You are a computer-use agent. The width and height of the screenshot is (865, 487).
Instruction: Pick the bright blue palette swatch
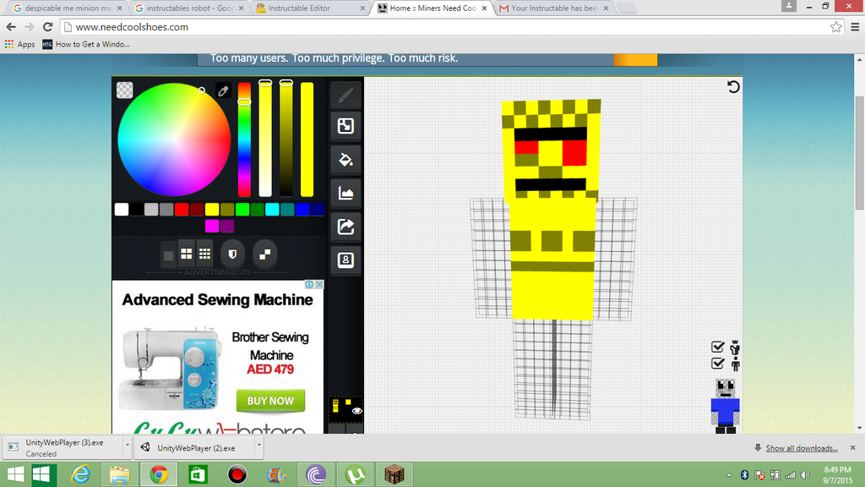click(x=302, y=210)
